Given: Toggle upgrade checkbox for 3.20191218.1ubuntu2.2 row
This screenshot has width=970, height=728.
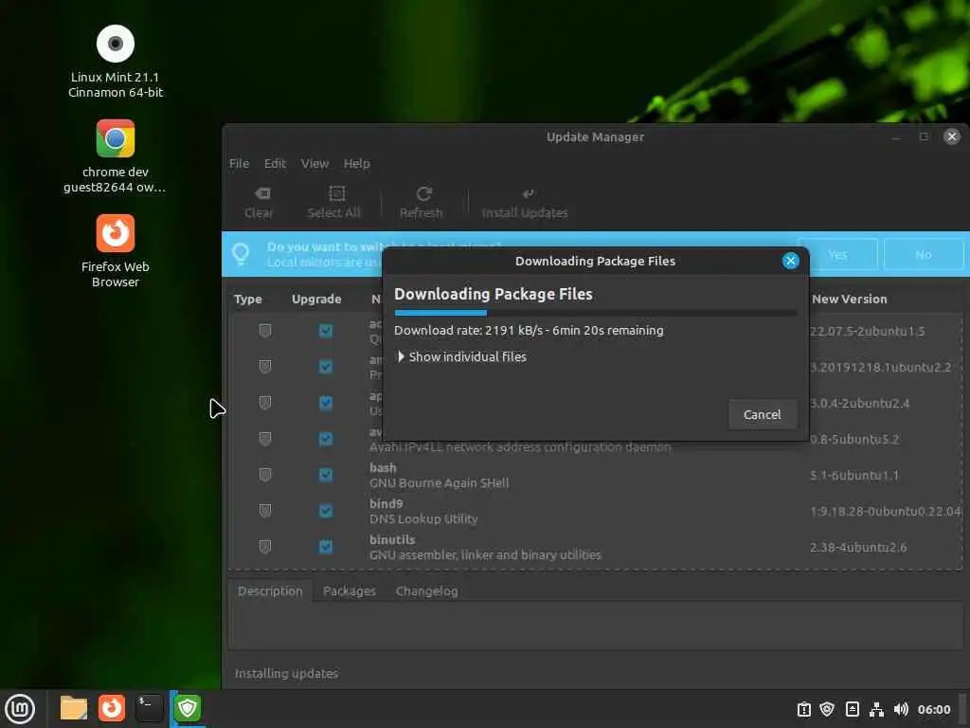Looking at the screenshot, I should point(326,367).
